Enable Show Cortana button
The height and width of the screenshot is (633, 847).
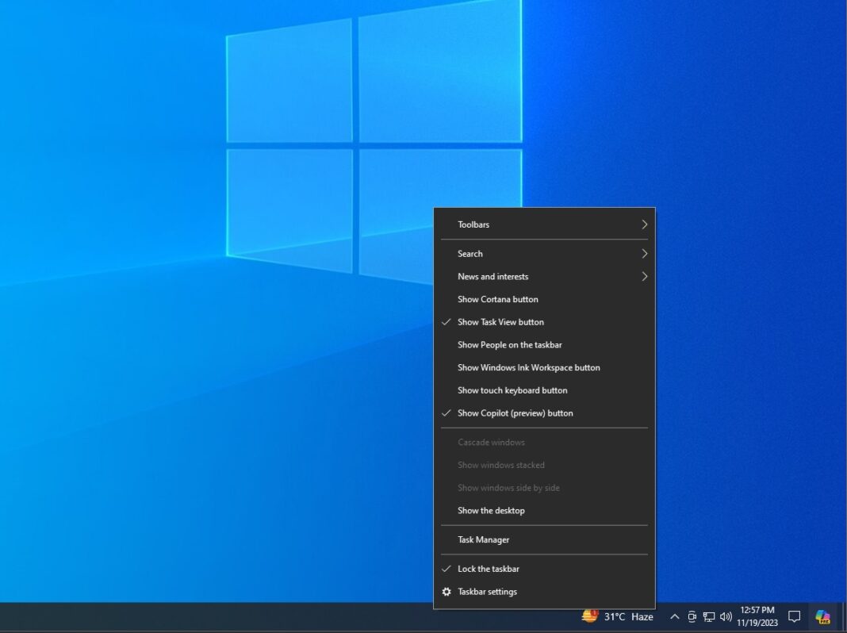click(497, 299)
